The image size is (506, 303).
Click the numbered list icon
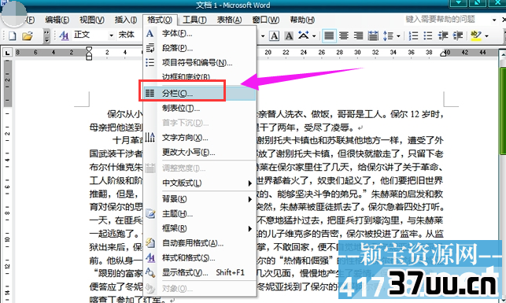pyautogui.click(x=413, y=35)
